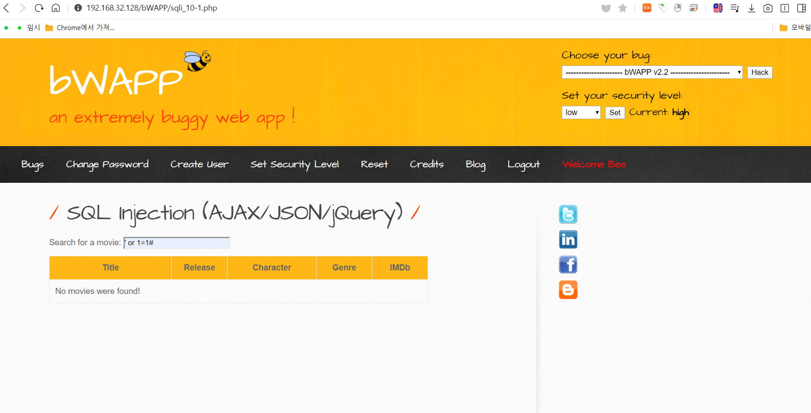Click the site info icon in address bar
The image size is (811, 413).
pos(78,8)
